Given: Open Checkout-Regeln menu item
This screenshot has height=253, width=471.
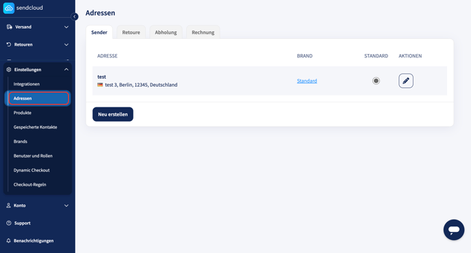Looking at the screenshot, I should point(29,185).
